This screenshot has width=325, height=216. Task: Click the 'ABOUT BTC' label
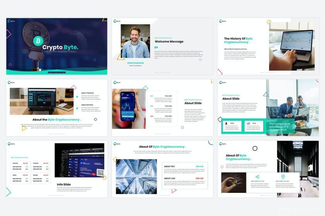[x=169, y=166]
